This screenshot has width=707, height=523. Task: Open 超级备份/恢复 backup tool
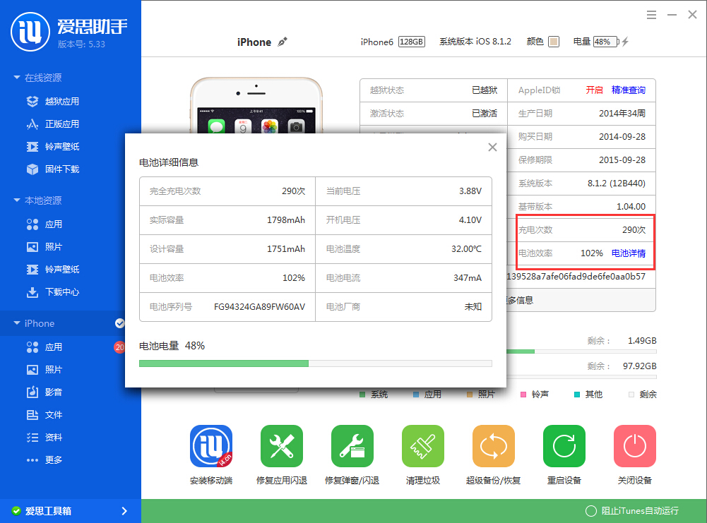pyautogui.click(x=493, y=446)
